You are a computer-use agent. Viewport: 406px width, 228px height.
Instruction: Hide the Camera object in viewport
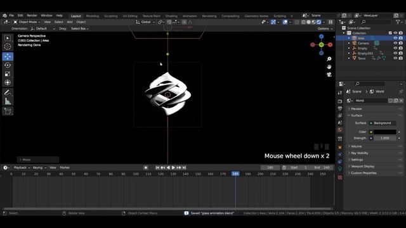tap(395, 43)
